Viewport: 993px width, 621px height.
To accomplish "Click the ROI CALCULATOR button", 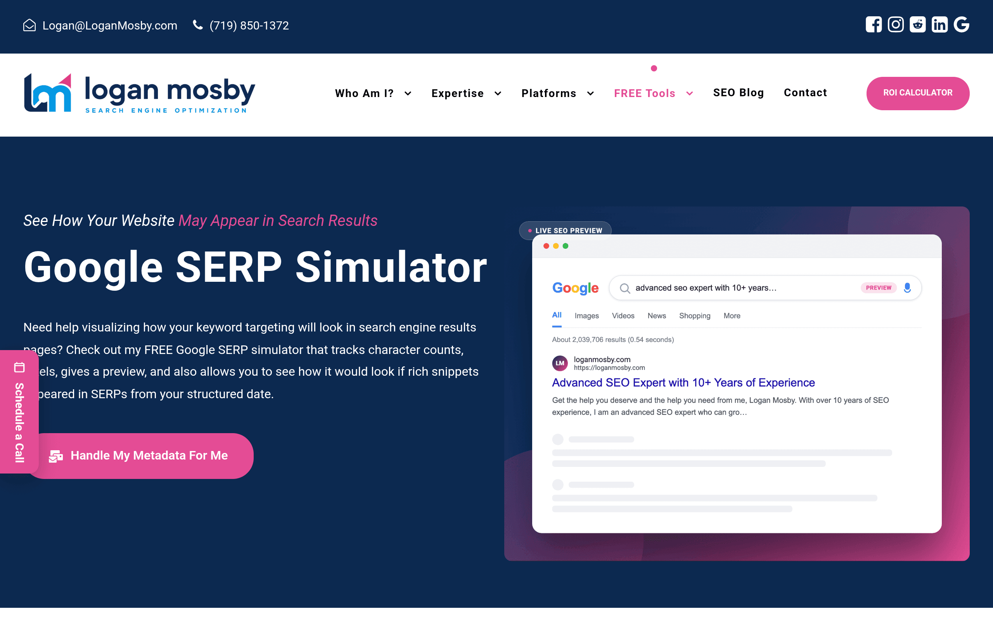I will 918,93.
